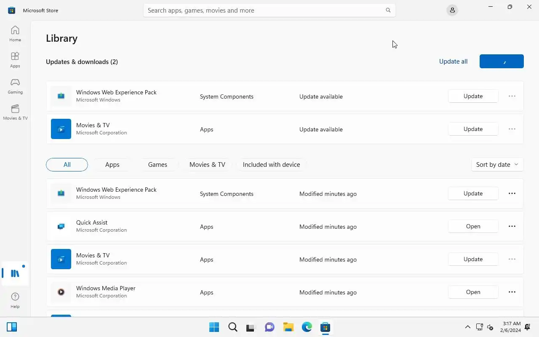
Task: Open taskbar Search
Action: click(232, 327)
